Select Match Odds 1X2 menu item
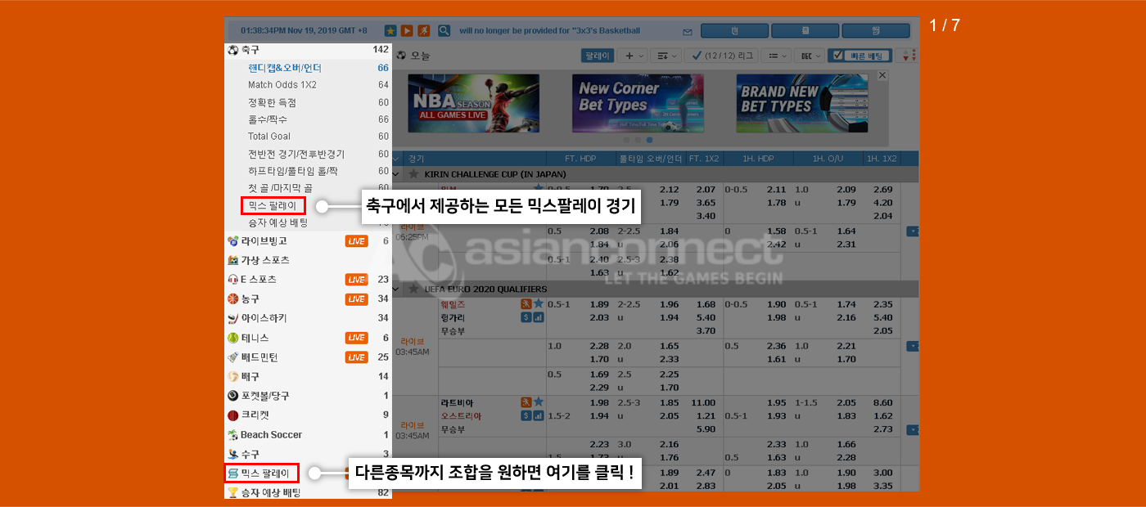The height and width of the screenshot is (507, 1146). (282, 85)
